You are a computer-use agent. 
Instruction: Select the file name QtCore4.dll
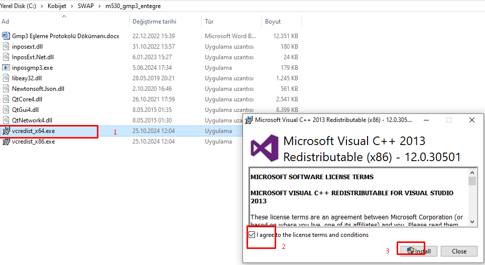[x=27, y=99]
